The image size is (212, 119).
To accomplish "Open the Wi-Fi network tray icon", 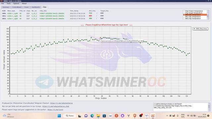I will [x=188, y=116].
